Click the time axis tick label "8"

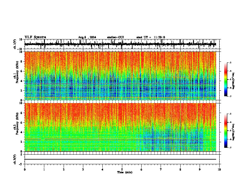pos(180,170)
